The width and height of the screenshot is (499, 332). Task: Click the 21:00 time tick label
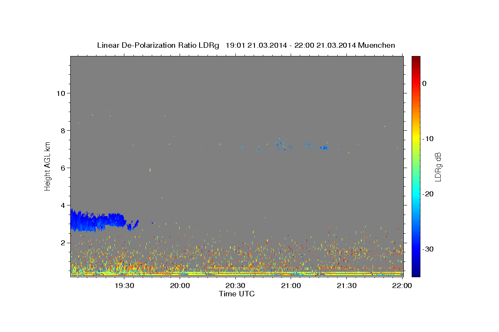291,286
